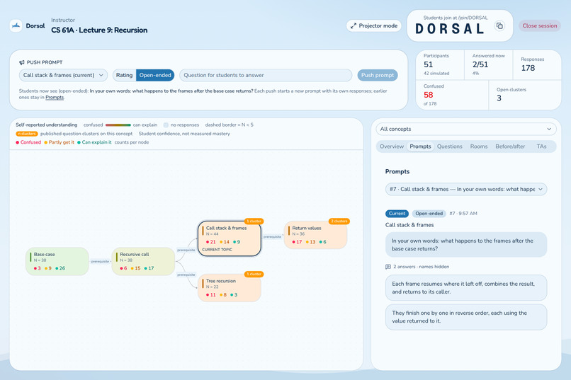Image resolution: width=571 pixels, height=380 pixels.
Task: Click the Projector mode expand arrows icon
Action: (x=354, y=25)
